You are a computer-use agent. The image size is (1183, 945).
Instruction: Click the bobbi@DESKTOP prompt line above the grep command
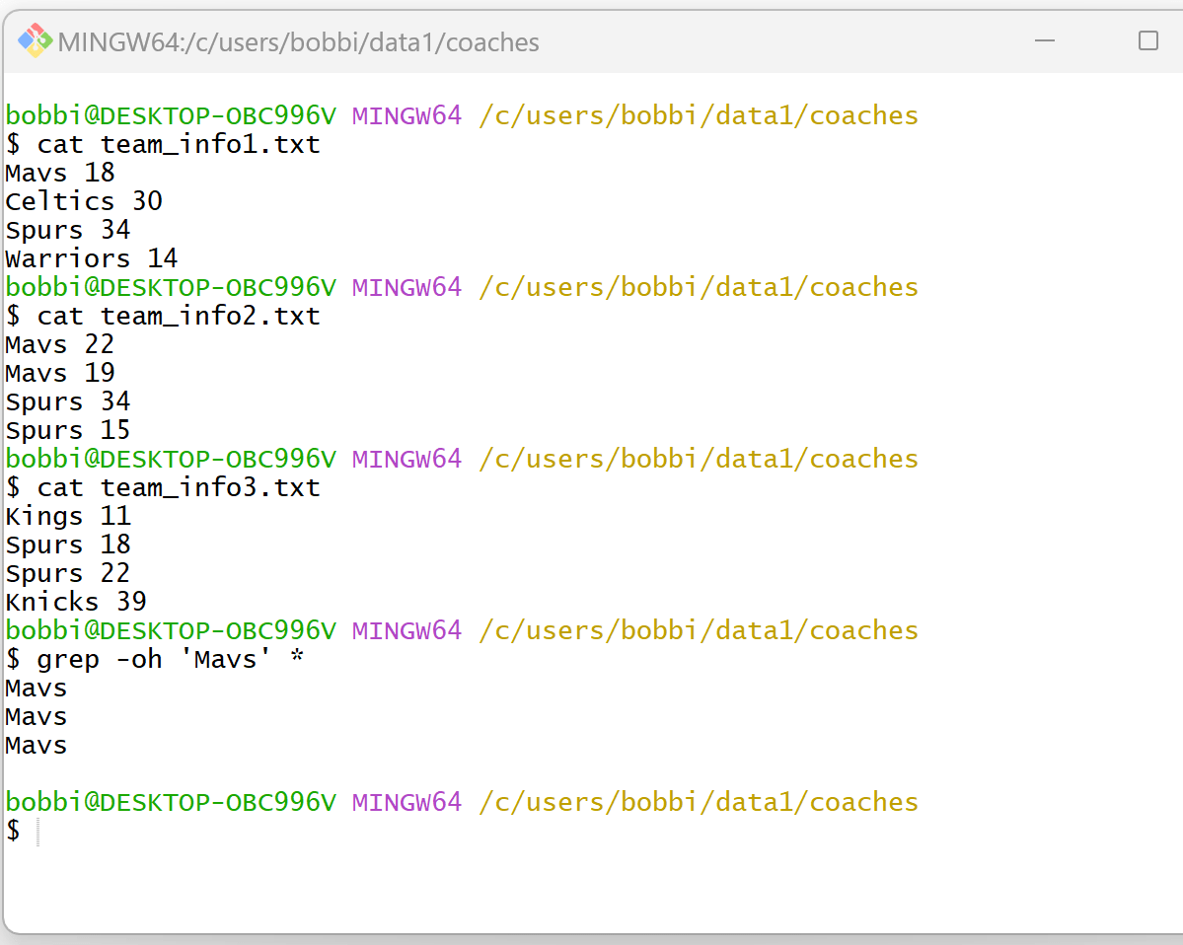(462, 631)
